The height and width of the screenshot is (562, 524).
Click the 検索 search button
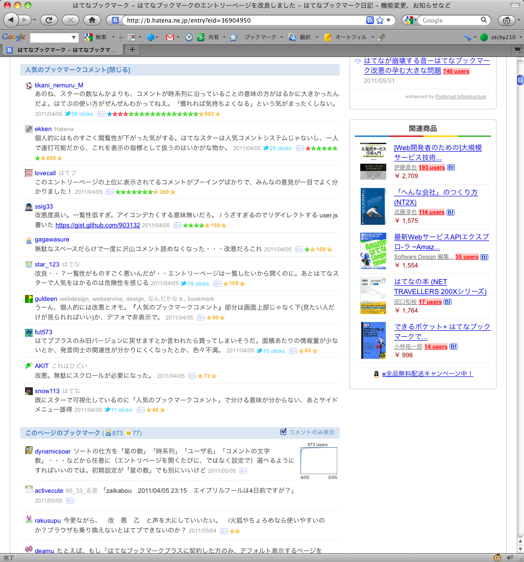click(96, 37)
